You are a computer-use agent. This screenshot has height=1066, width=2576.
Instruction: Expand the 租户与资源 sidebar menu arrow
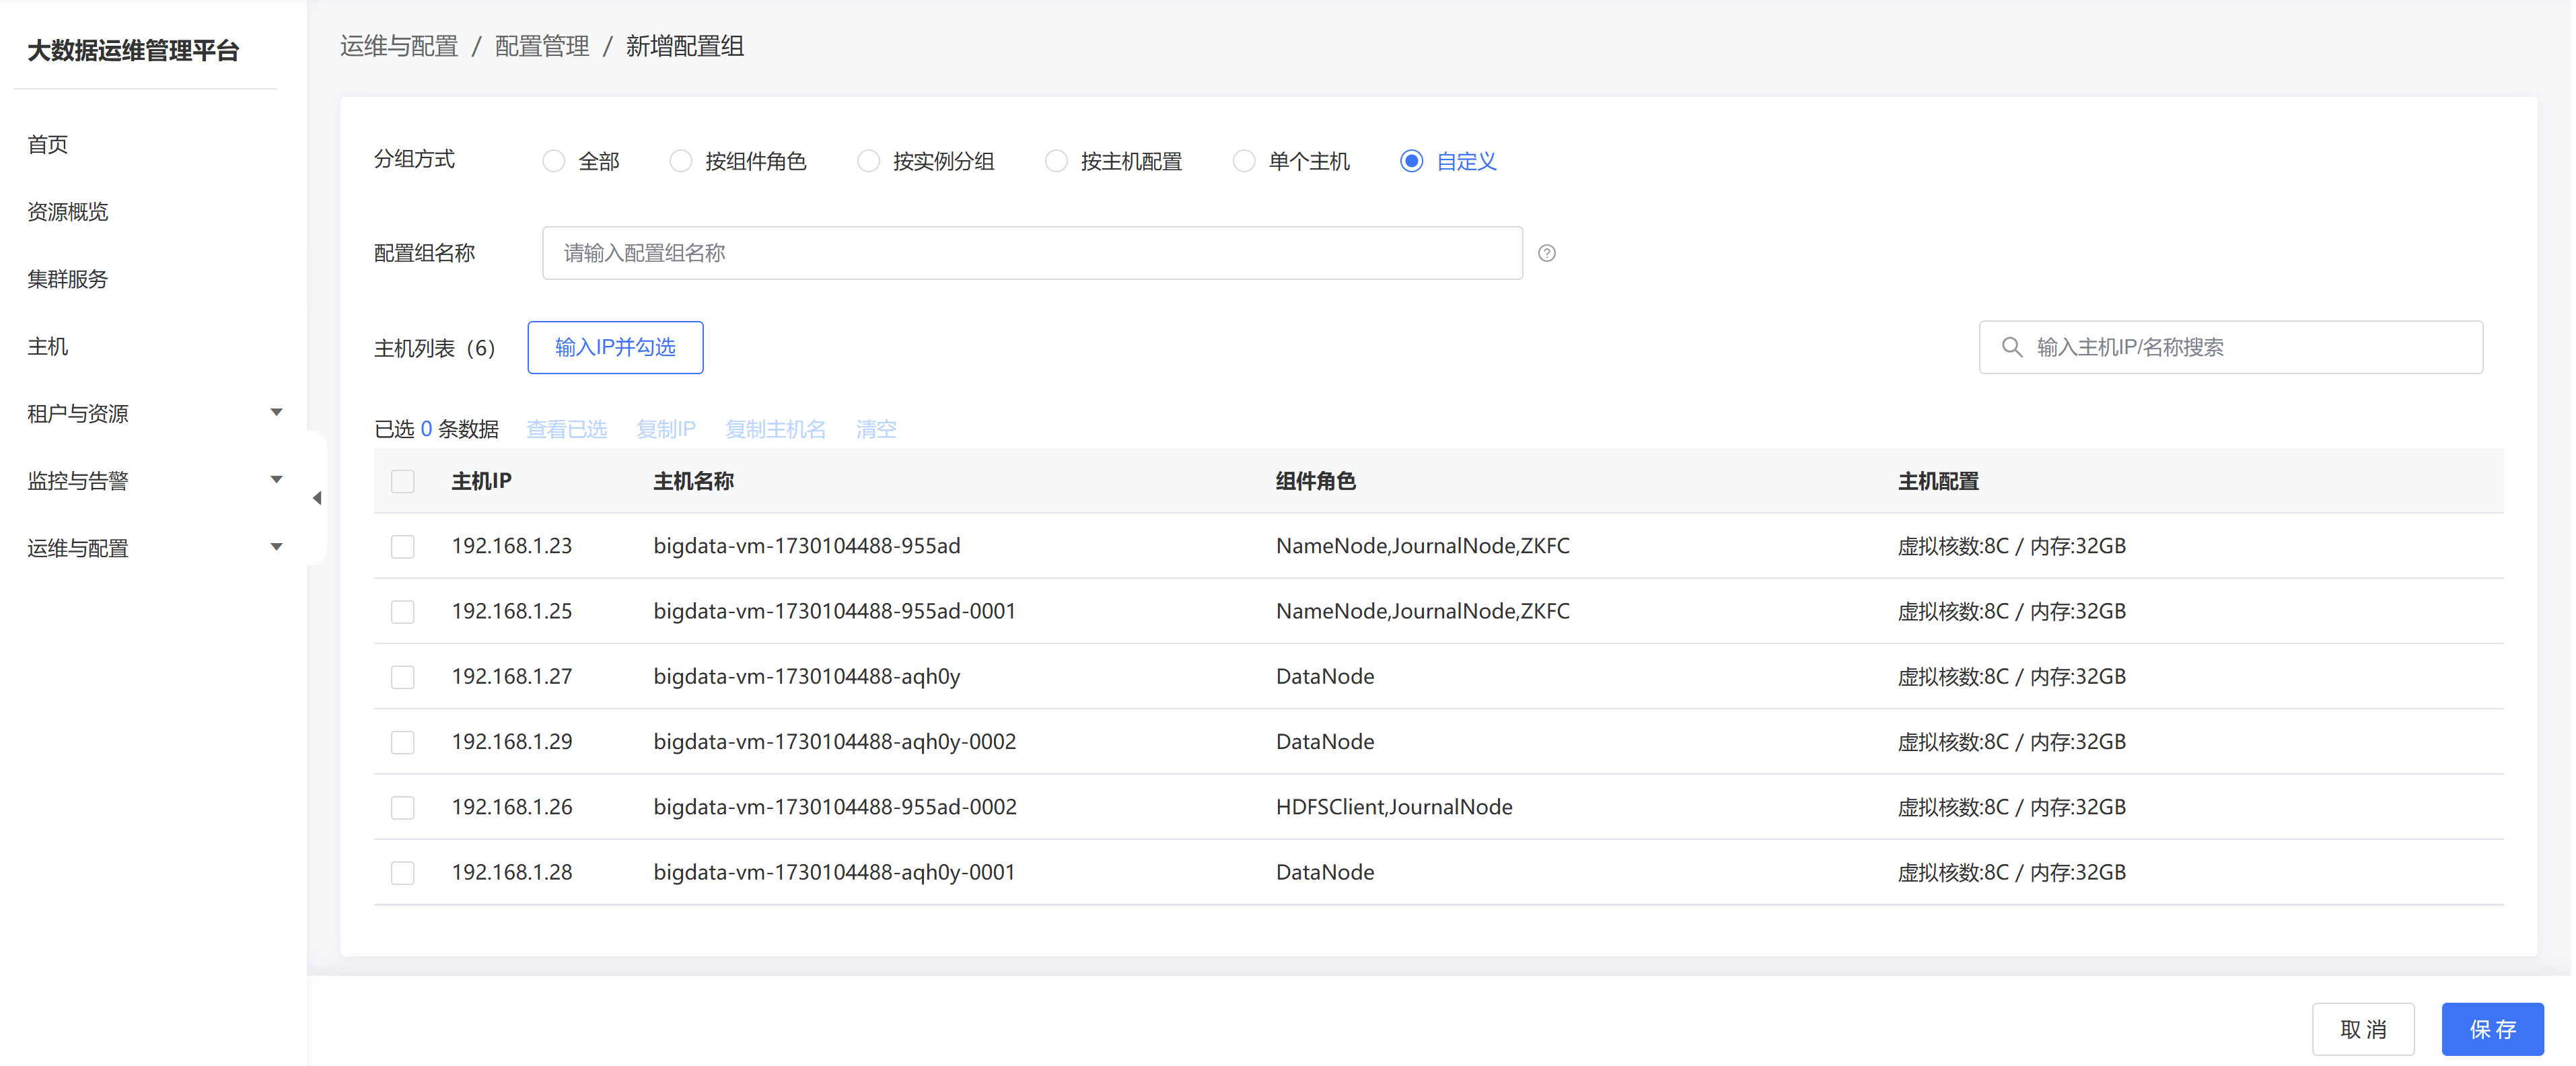pos(277,413)
